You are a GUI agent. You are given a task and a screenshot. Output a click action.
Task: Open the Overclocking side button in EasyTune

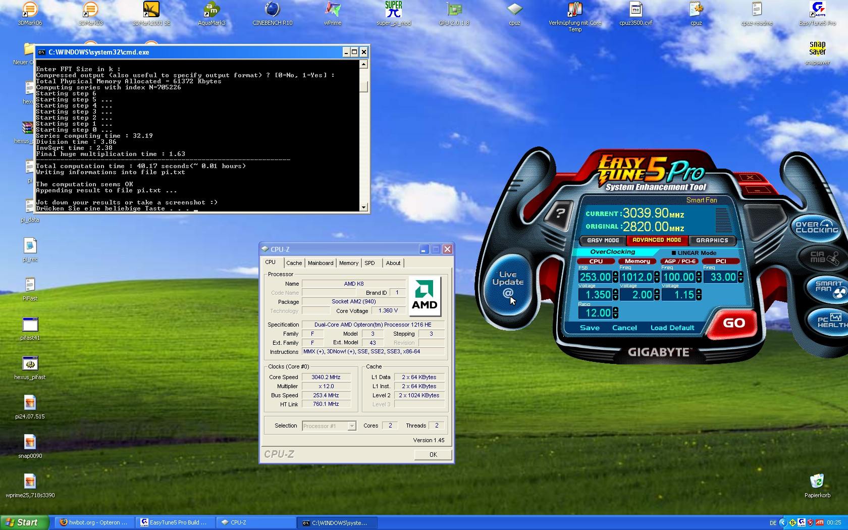coord(817,227)
